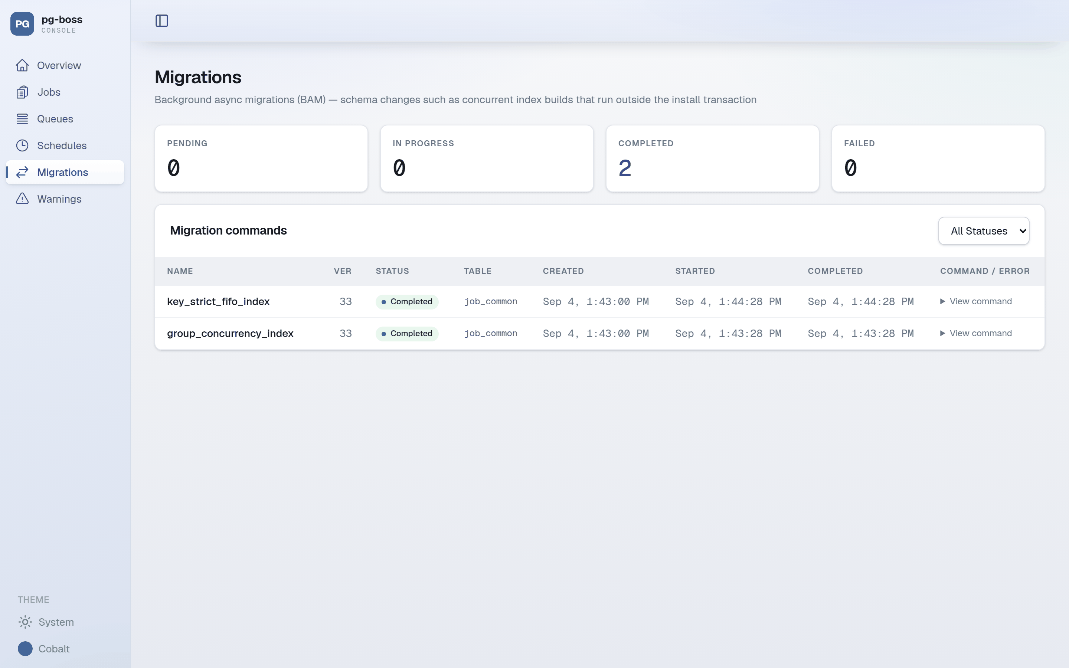The height and width of the screenshot is (668, 1069).
Task: Open the All Statuses dropdown
Action: pos(984,230)
